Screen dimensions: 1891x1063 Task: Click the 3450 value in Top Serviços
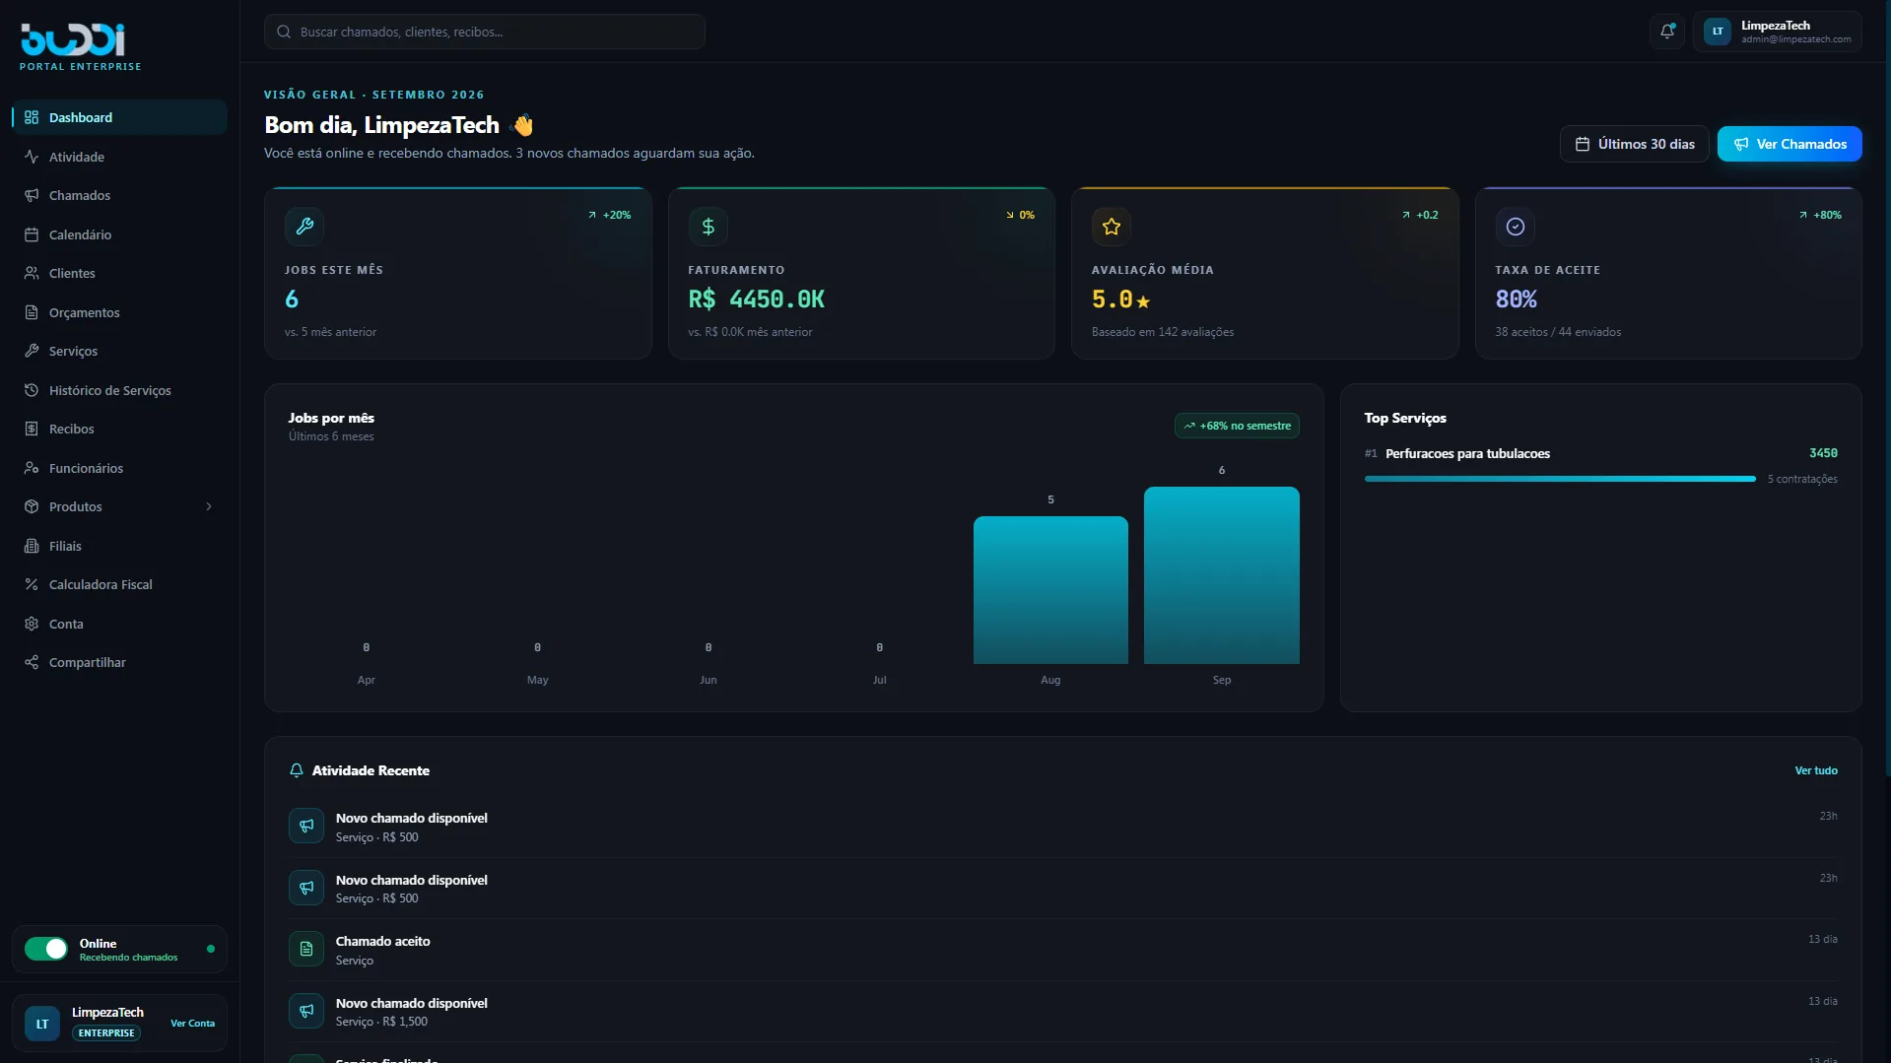click(1823, 453)
